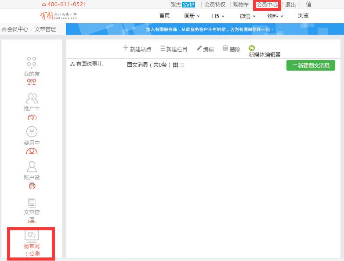This screenshot has height=261, width=344.
Task: Open 新媒体编辑器 link
Action: pos(264,54)
